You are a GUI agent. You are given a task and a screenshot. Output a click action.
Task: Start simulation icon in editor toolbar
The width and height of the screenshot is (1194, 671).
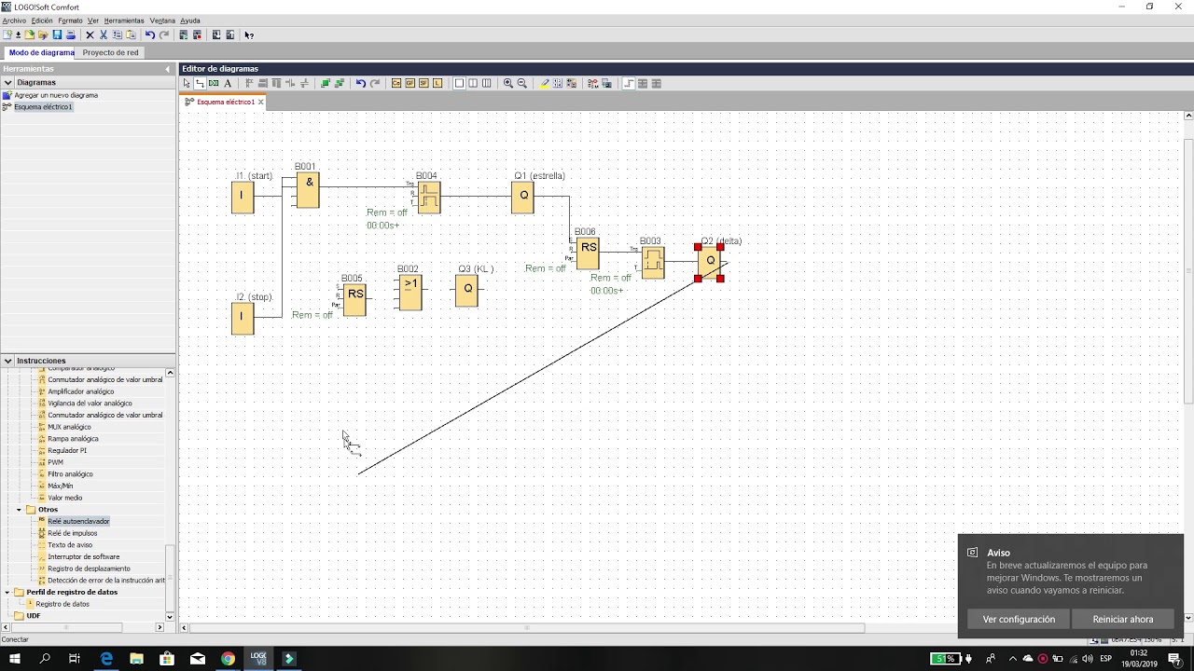pyautogui.click(x=592, y=83)
